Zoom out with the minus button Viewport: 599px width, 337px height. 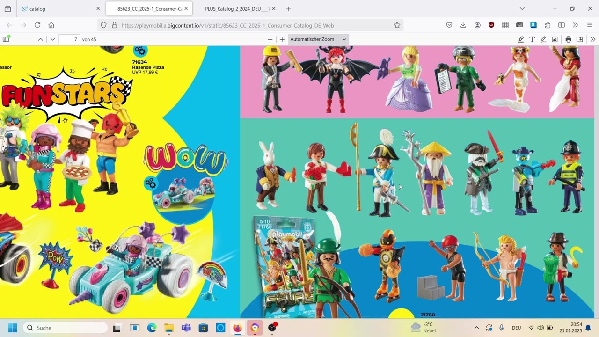[270, 39]
